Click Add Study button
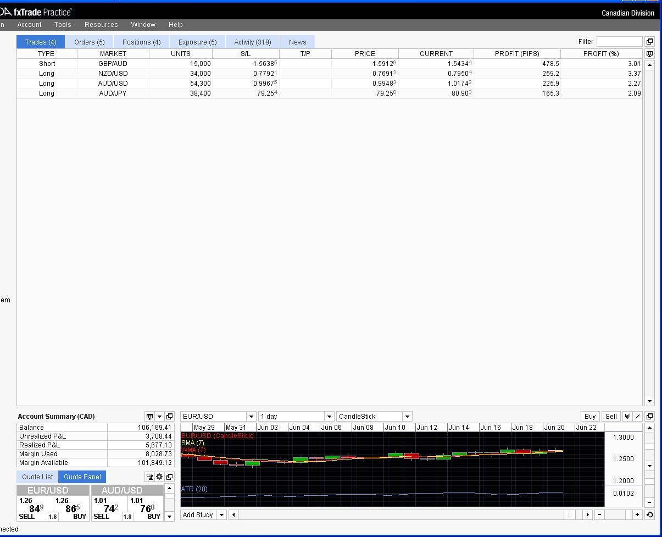Viewport: 662px width, 537px height. tap(198, 515)
